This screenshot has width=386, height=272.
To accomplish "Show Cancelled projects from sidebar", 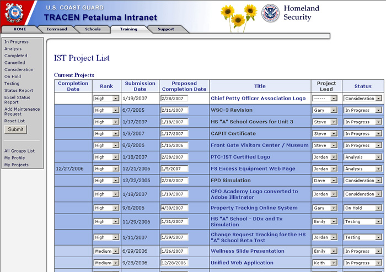I will (x=14, y=62).
